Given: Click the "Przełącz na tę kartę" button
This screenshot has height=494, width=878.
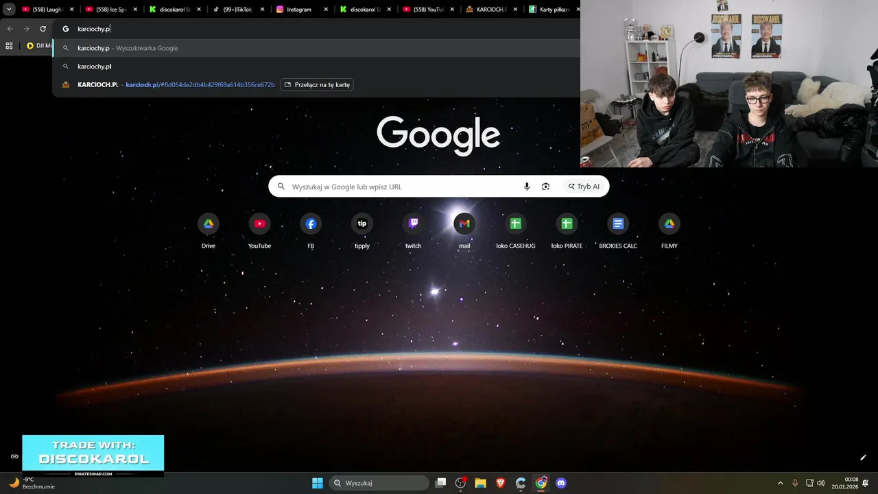Looking at the screenshot, I should point(317,84).
